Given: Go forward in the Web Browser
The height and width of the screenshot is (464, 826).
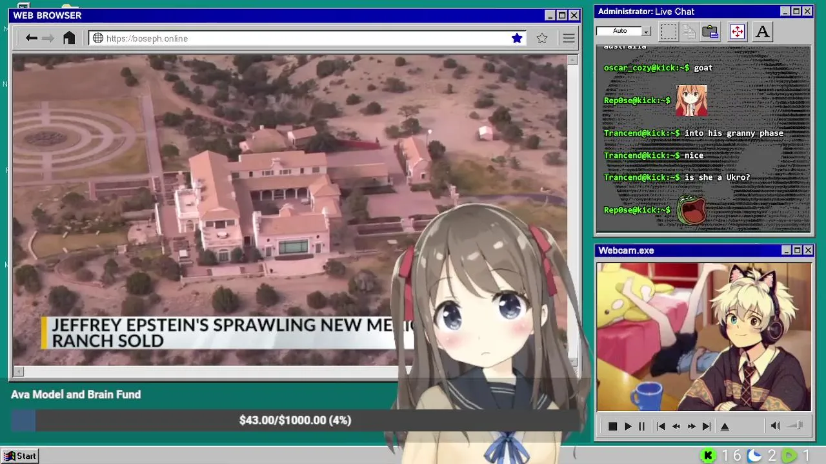Looking at the screenshot, I should (x=48, y=38).
